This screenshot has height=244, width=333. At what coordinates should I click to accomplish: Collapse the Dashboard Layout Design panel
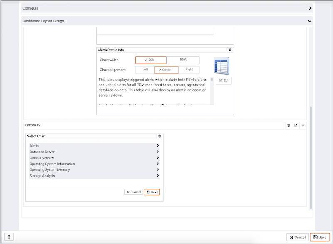pos(167,21)
